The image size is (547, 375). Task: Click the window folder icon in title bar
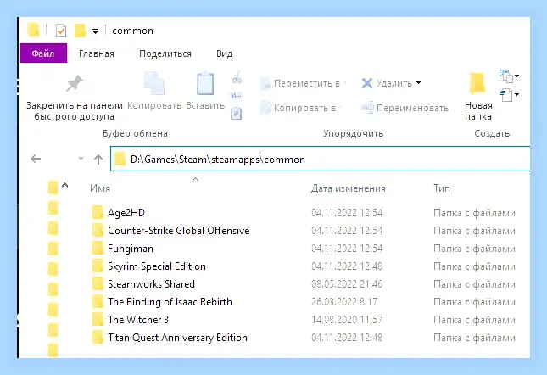pos(33,31)
